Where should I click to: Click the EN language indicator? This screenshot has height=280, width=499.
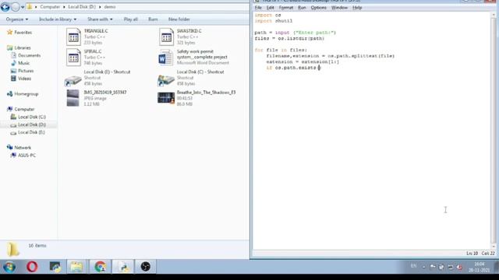point(413,266)
